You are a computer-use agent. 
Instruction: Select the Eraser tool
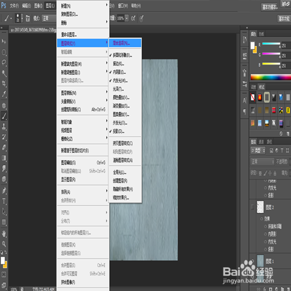pos(3,147)
